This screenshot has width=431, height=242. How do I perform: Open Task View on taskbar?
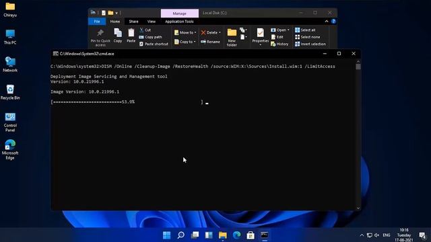195,235
